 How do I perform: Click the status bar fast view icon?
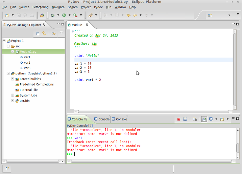coord(7,169)
